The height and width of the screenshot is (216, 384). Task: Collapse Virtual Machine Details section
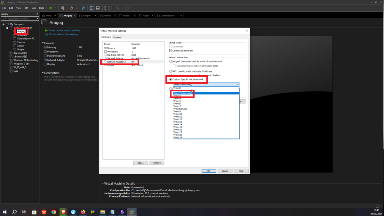(103, 184)
